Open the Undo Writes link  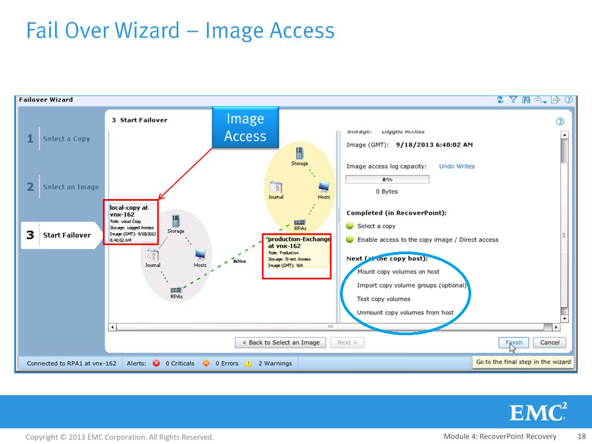point(456,166)
